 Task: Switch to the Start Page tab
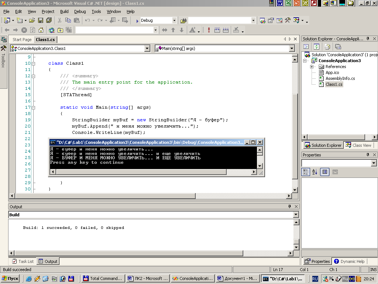pos(22,40)
